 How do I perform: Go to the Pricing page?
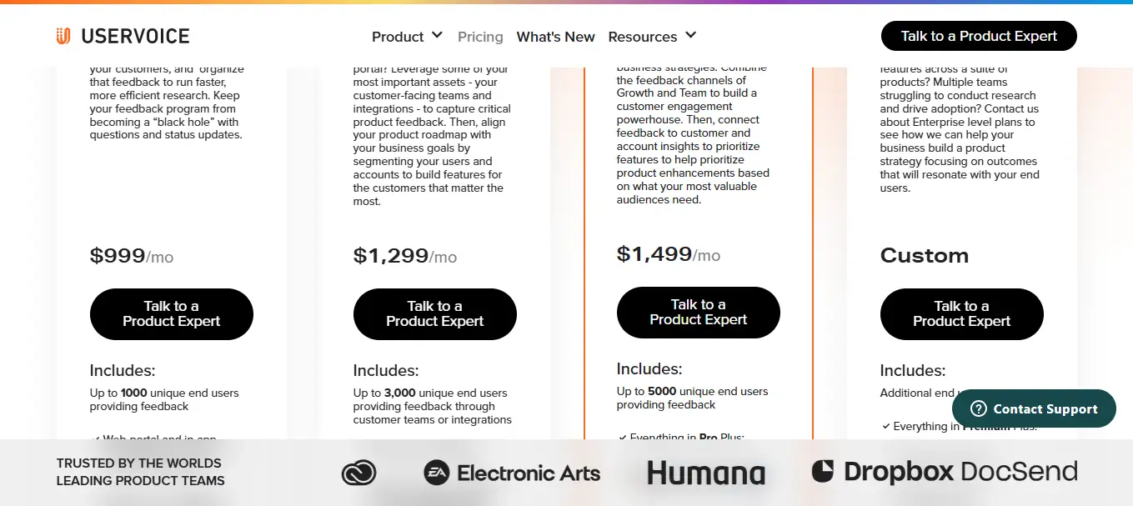[480, 37]
